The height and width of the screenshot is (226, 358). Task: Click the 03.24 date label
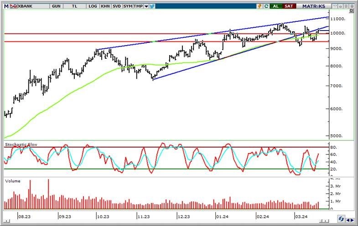point(301,216)
